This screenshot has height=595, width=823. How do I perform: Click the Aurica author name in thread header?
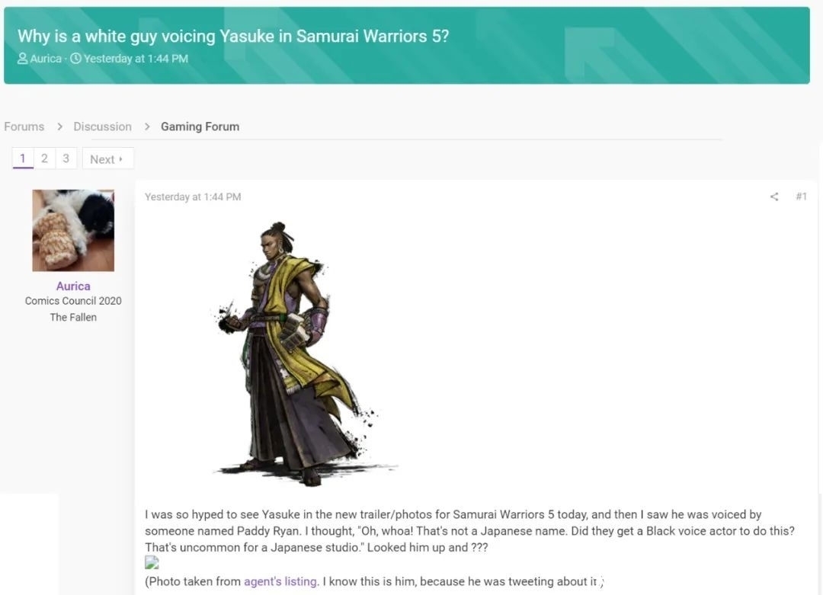point(46,59)
